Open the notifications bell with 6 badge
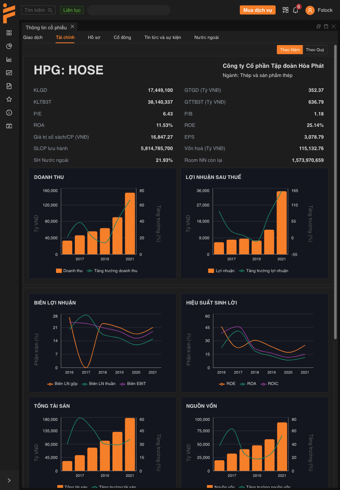The height and width of the screenshot is (490, 340). coord(296,10)
